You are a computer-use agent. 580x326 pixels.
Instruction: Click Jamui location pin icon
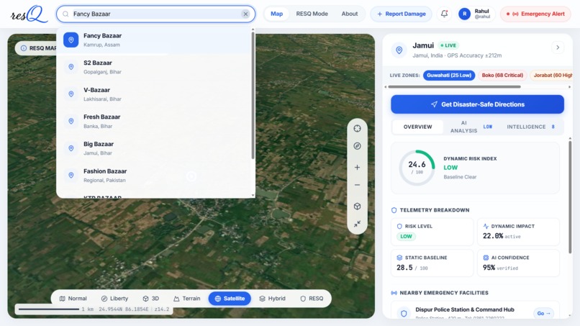(399, 50)
